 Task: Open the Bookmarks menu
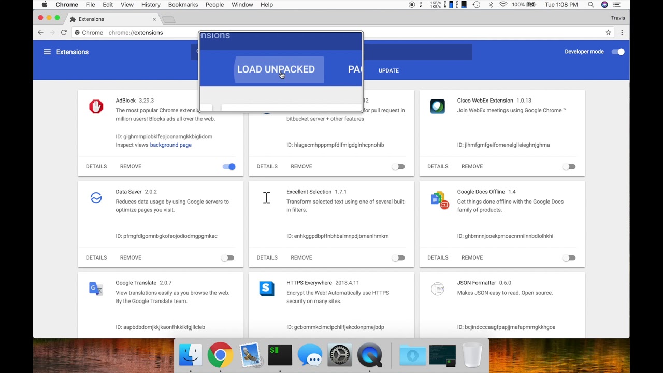tap(183, 5)
